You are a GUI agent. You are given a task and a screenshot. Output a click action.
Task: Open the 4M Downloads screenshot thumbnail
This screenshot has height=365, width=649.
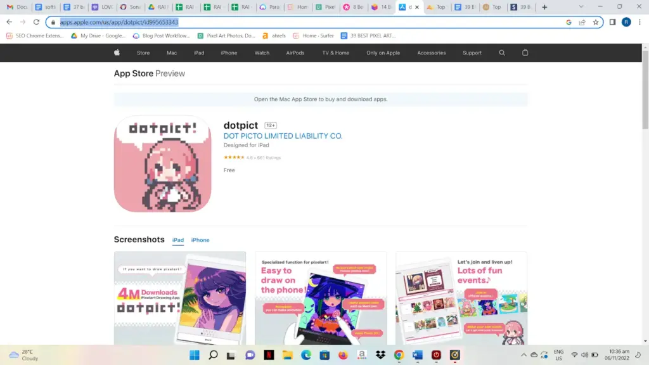180,298
